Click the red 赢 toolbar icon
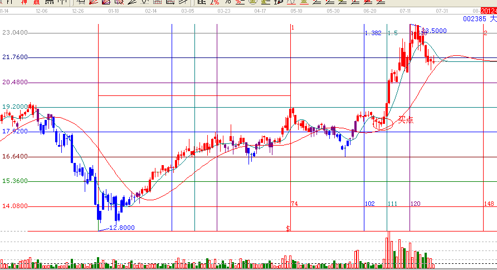 point(36,2)
